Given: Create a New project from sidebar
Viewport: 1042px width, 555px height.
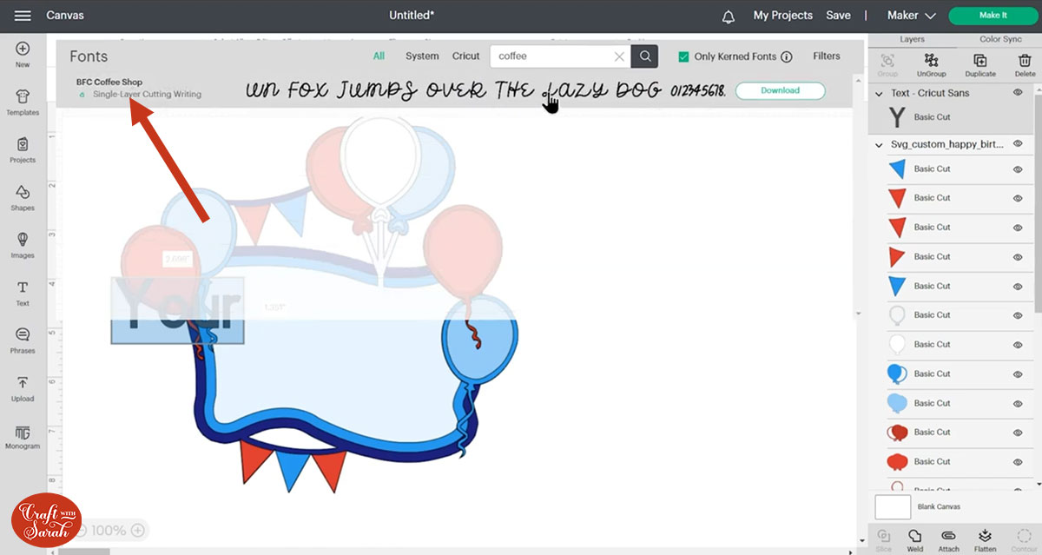Looking at the screenshot, I should point(23,55).
